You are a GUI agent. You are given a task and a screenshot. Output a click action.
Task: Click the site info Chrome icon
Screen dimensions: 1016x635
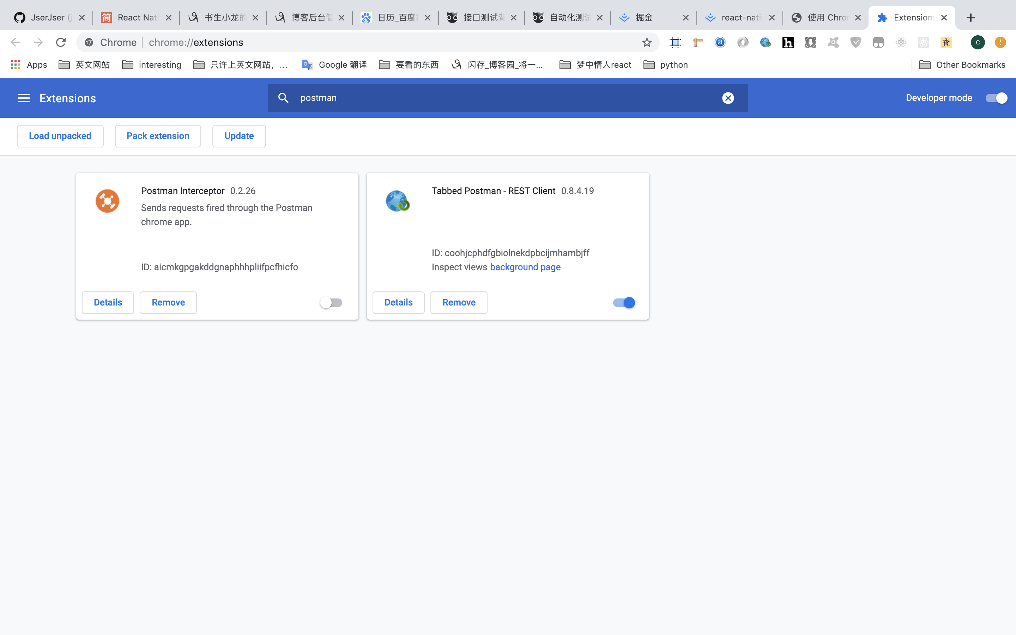coord(89,42)
